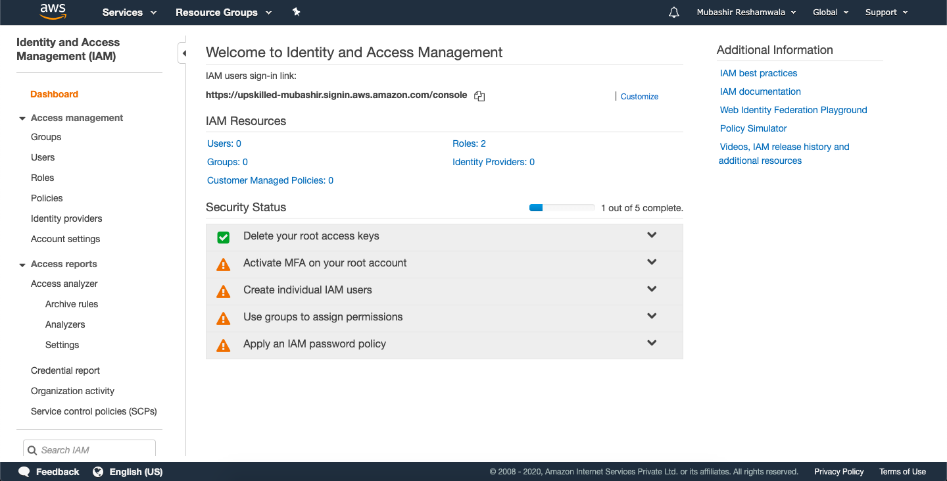Click warning icon beside Create individual IAM users

pos(224,291)
